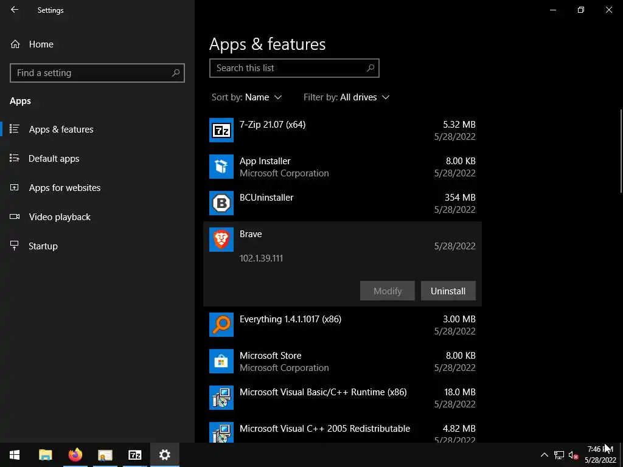
Task: Focus the Find a setting search box
Action: coord(97,73)
